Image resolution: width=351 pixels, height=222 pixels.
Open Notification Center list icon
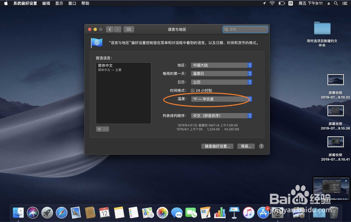click(x=345, y=4)
